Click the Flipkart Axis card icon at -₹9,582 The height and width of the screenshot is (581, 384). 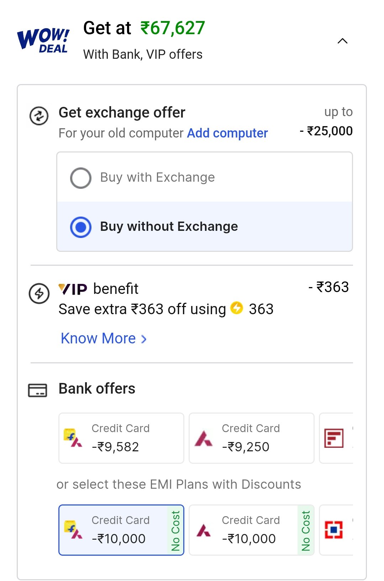point(73,438)
